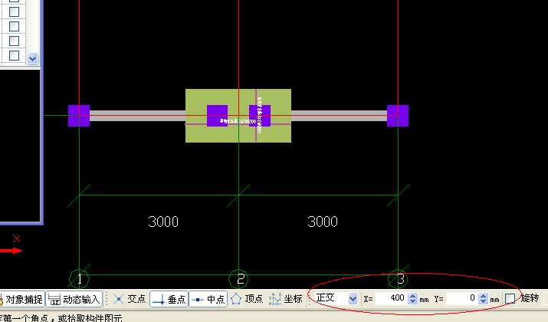
Task: Click axis bubble number 3
Action: click(399, 279)
